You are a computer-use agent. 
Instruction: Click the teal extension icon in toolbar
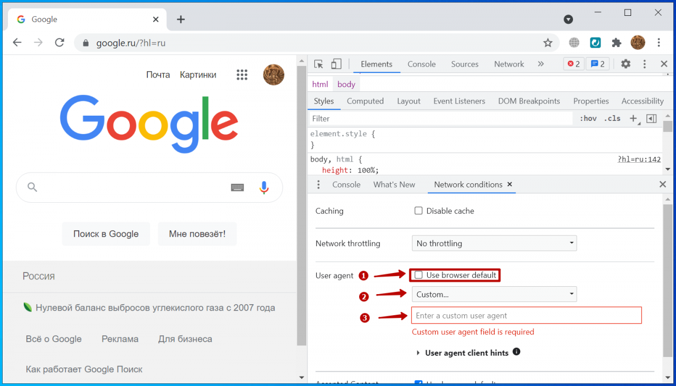click(596, 43)
